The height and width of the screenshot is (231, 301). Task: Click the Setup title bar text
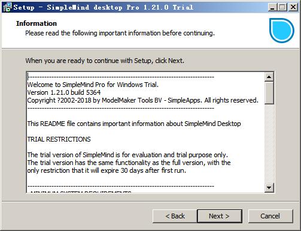[x=104, y=7]
